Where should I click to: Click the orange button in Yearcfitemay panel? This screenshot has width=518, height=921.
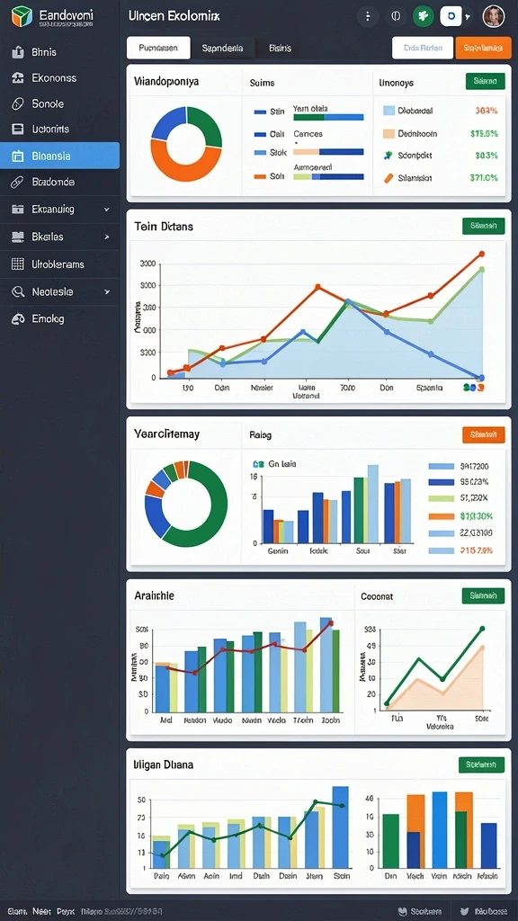pos(483,434)
